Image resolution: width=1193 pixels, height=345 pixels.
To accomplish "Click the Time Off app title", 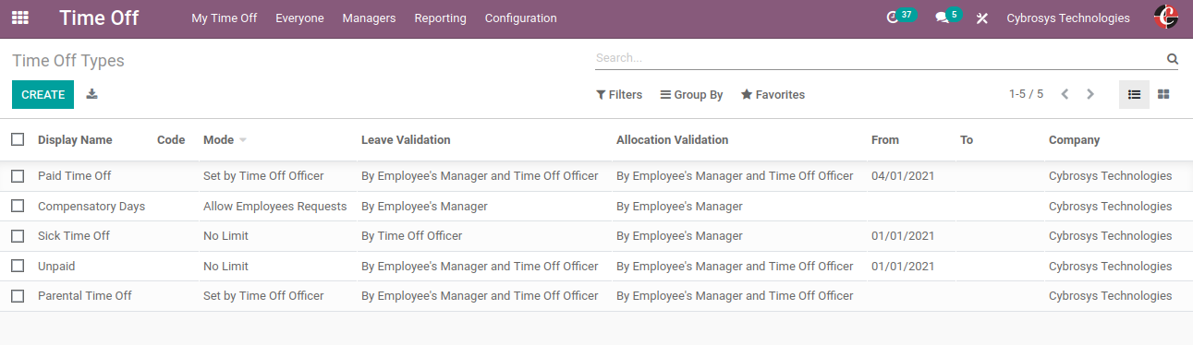I will [99, 18].
